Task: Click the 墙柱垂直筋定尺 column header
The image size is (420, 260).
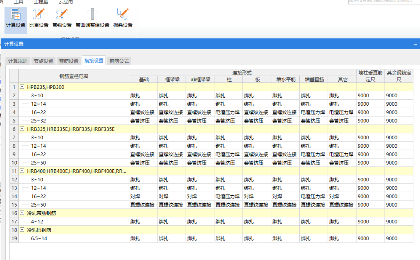Action: pos(370,76)
